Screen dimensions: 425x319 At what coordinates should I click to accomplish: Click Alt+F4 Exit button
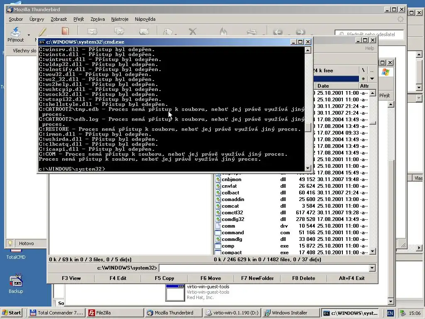coord(352,278)
